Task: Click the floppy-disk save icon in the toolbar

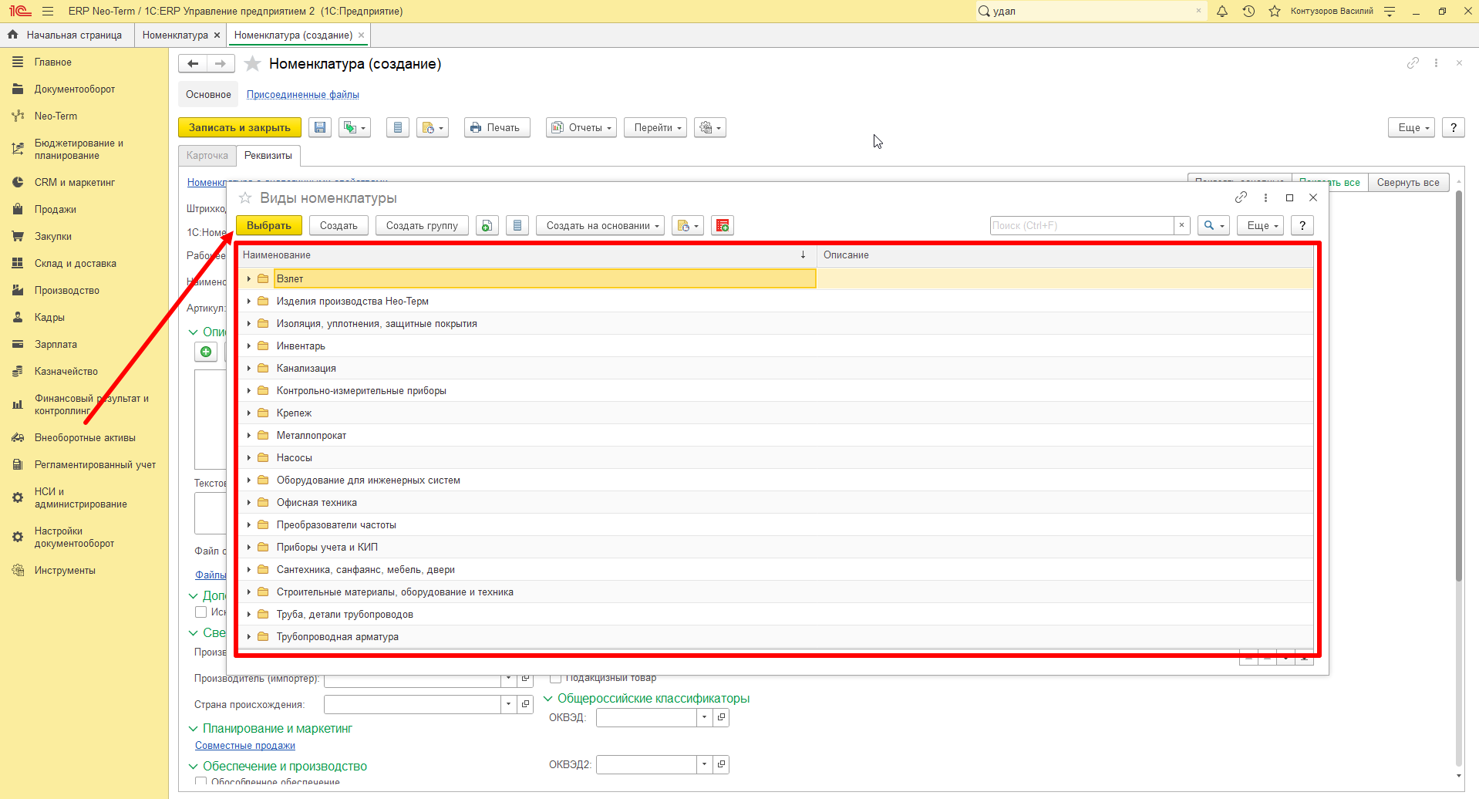Action: pos(320,128)
